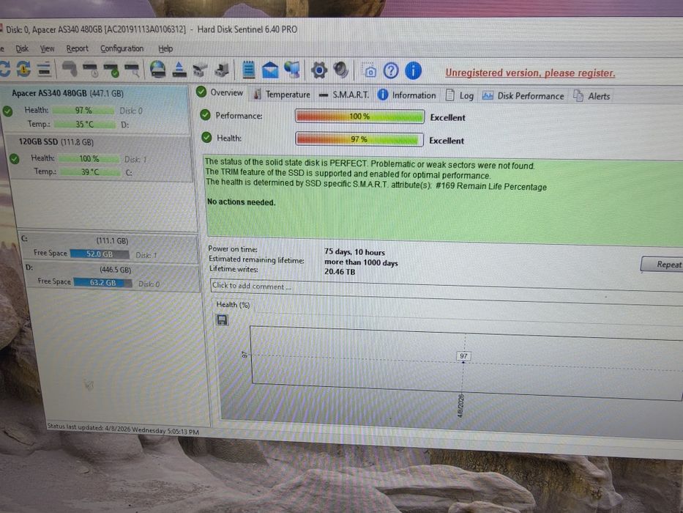683x513 pixels.
Task: Click the green check next to Performance
Action: point(205,115)
